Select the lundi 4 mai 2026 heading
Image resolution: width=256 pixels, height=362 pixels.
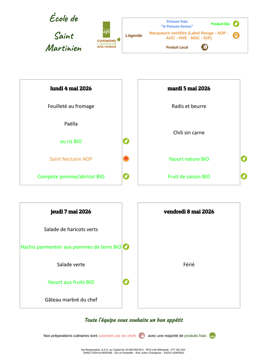(x=71, y=88)
